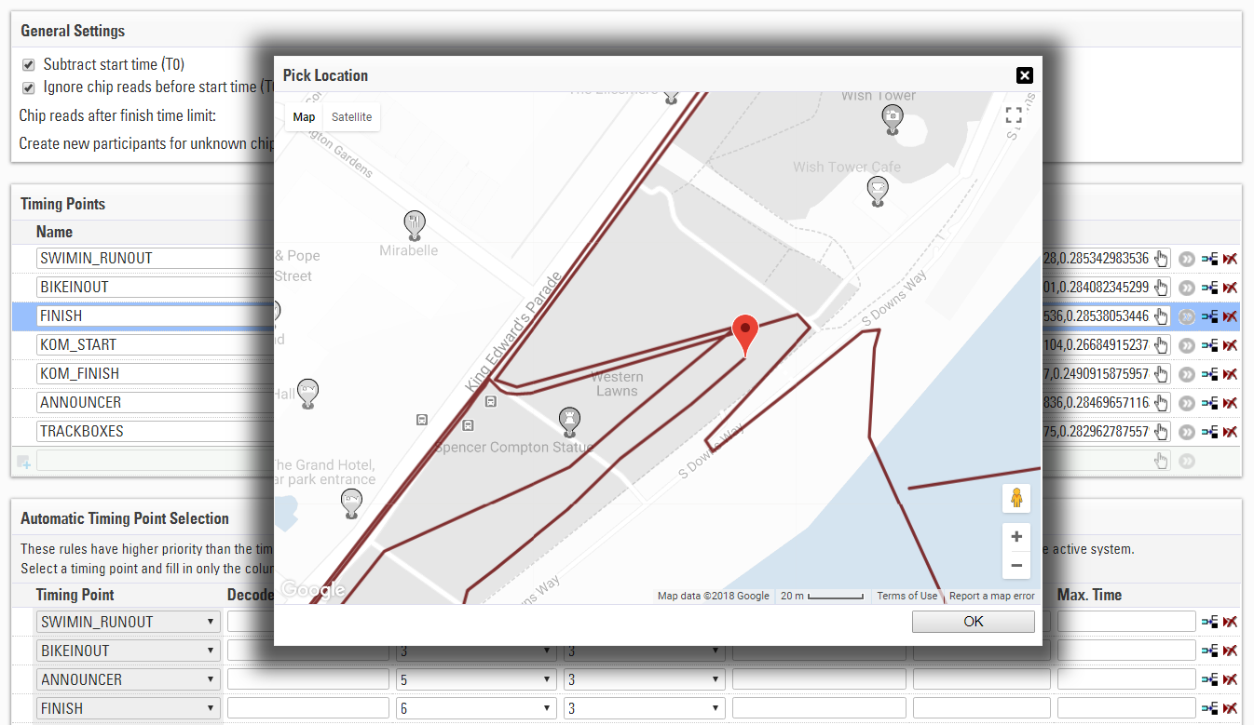Delete the KOM_START timing point row
Image resolution: width=1254 pixels, height=725 pixels.
(x=1230, y=345)
